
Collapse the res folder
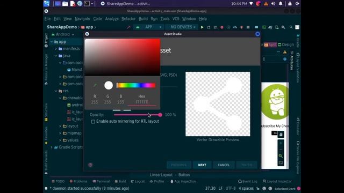pyautogui.click(x=56, y=91)
